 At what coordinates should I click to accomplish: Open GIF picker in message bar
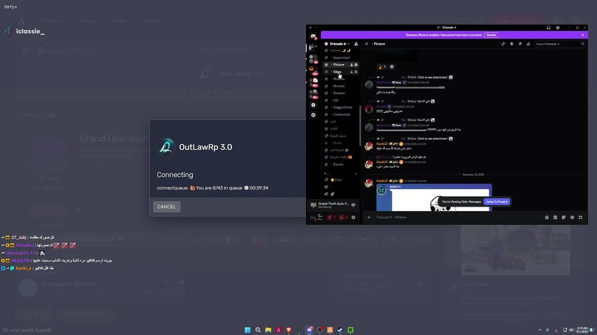(x=555, y=217)
